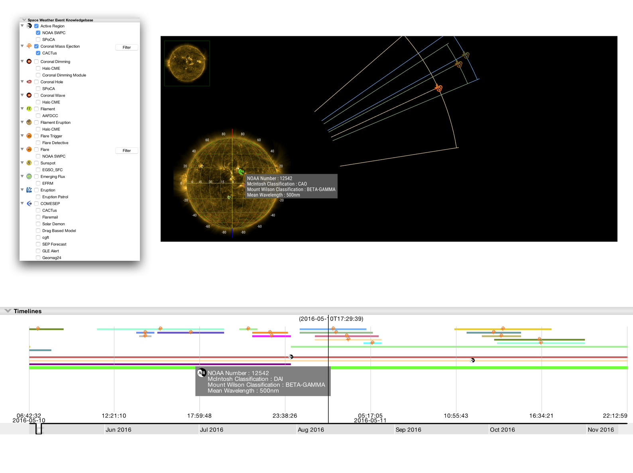Uncheck NOAA SWPC under Active Region
This screenshot has height=473, width=633.
pyautogui.click(x=38, y=33)
